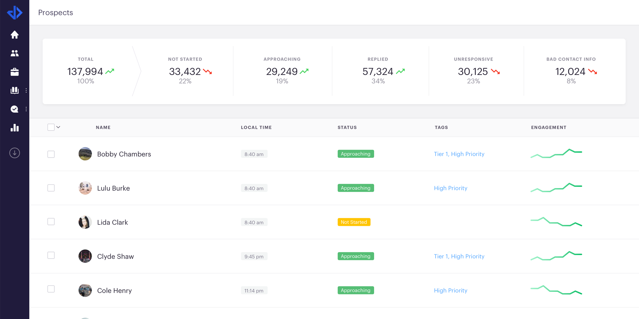
Task: Open Lulu Burke's avatar photo
Action: pos(85,188)
